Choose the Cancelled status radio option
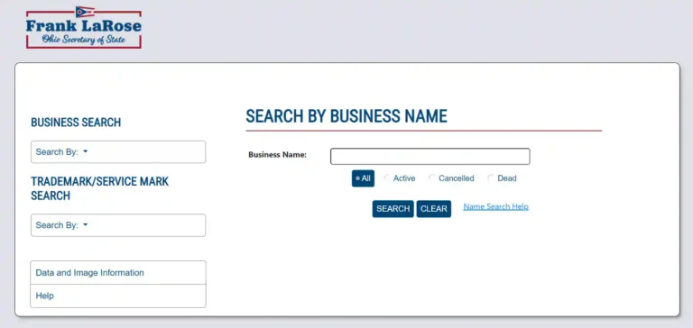The height and width of the screenshot is (328, 693). (x=432, y=178)
